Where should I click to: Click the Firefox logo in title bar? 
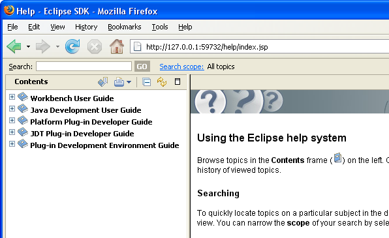coord(9,10)
